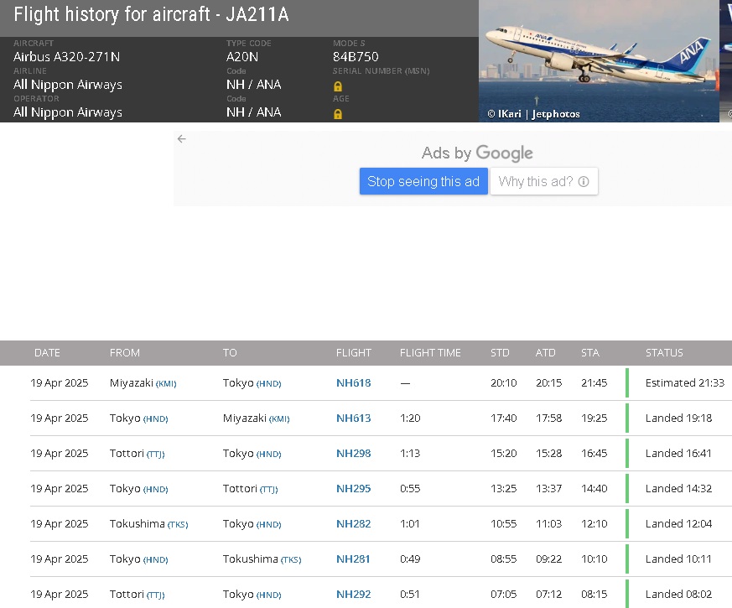Click the 'Landed 12:04' status text

click(x=679, y=524)
